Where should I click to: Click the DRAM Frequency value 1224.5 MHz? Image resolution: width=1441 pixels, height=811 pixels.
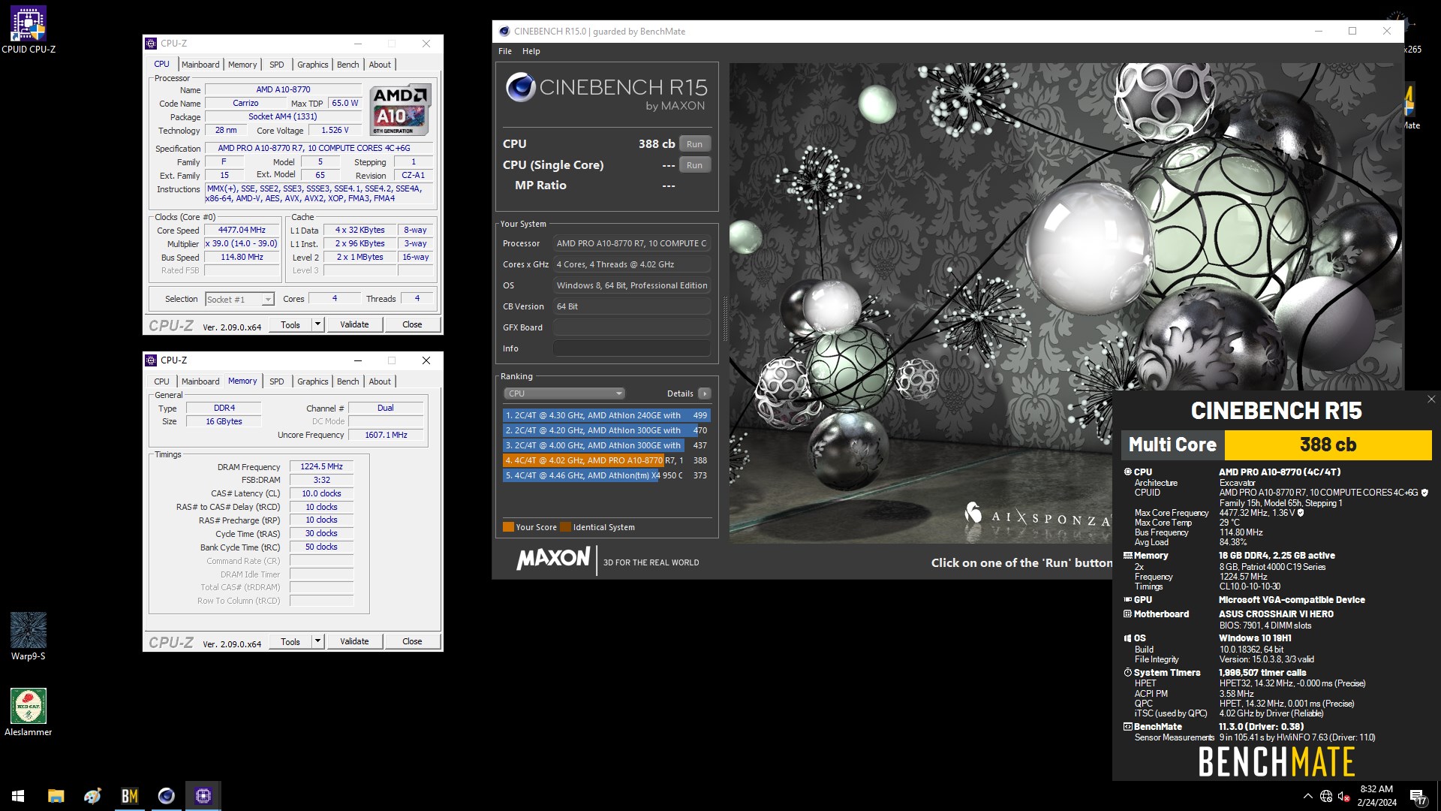321,467
